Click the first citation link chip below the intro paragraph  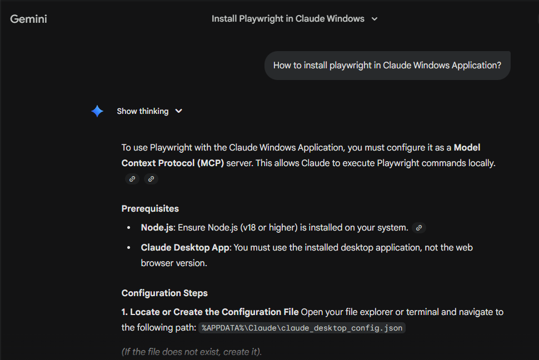132,179
